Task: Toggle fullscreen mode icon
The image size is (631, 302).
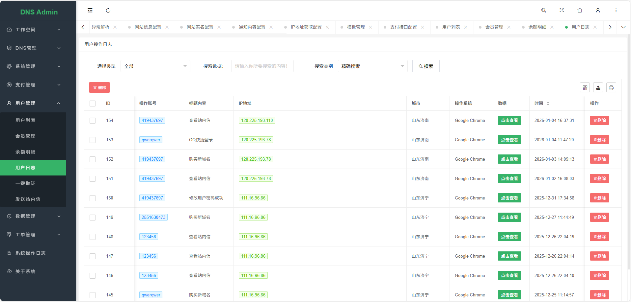Action: [x=562, y=11]
